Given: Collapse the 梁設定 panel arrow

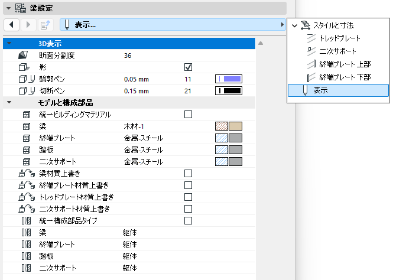Looking at the screenshot, I should tap(8, 8).
